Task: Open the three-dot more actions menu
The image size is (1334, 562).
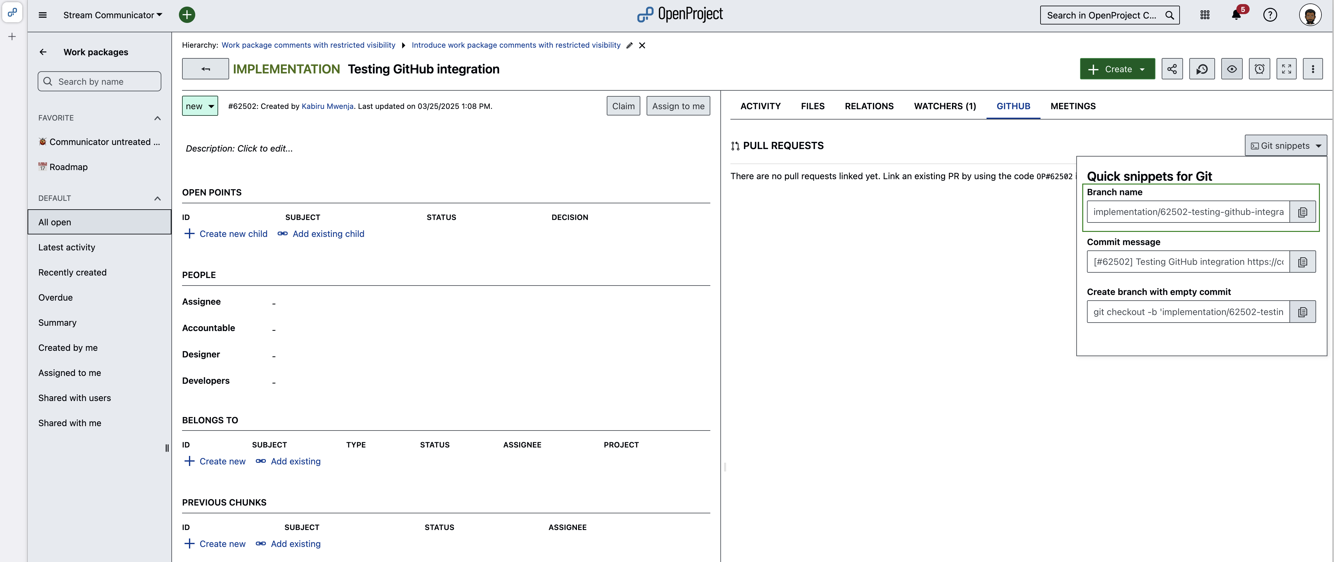Action: [x=1313, y=69]
